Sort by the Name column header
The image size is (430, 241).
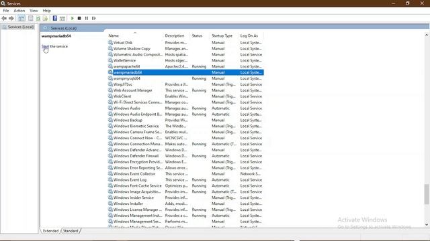tap(134, 35)
